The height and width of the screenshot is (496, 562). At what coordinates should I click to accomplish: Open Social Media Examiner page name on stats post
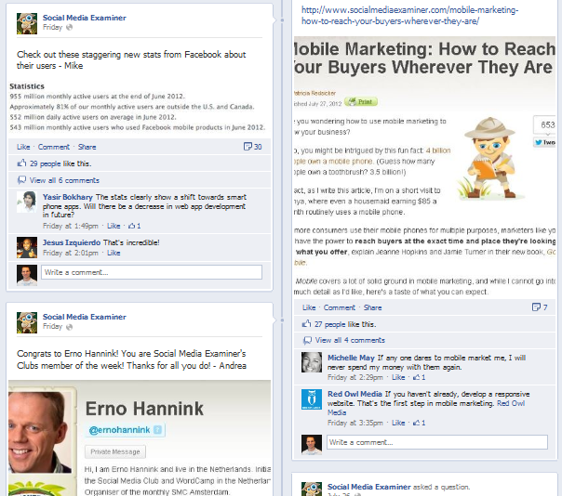[x=85, y=18]
